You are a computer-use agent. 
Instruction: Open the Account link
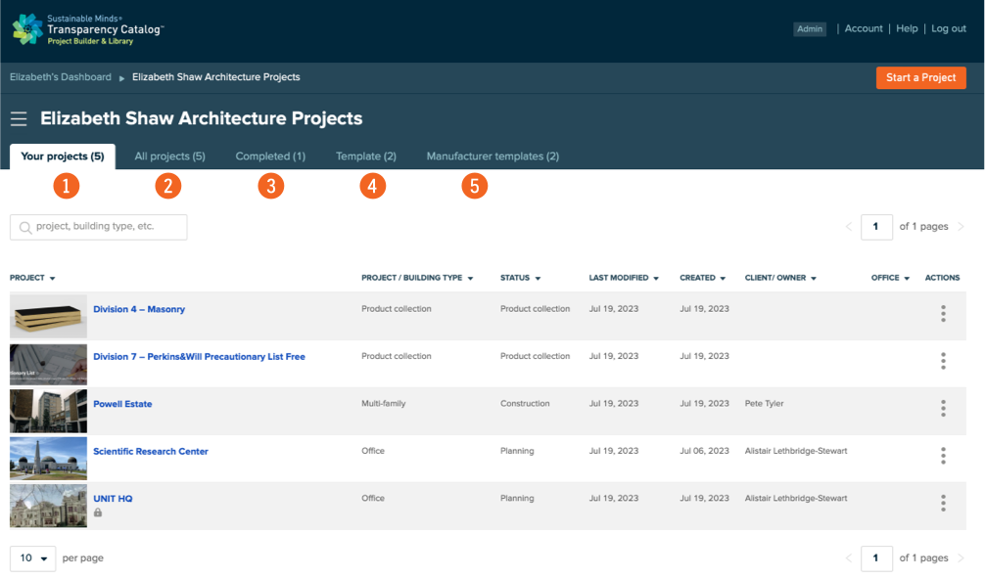click(864, 28)
